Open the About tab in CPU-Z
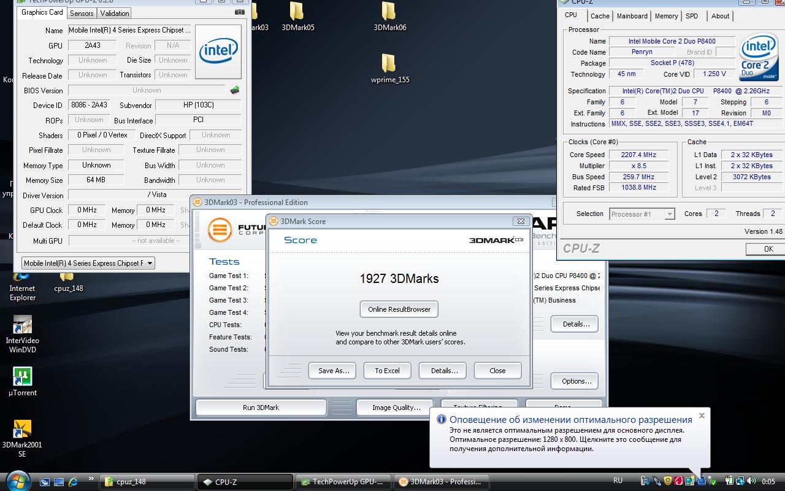The image size is (785, 491). 720,16
